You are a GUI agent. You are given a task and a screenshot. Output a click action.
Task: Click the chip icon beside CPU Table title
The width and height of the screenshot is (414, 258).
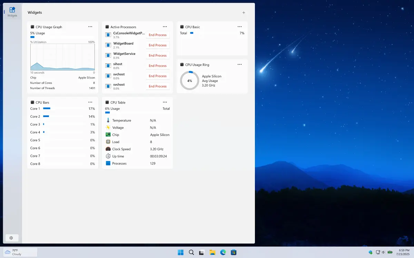click(x=107, y=102)
